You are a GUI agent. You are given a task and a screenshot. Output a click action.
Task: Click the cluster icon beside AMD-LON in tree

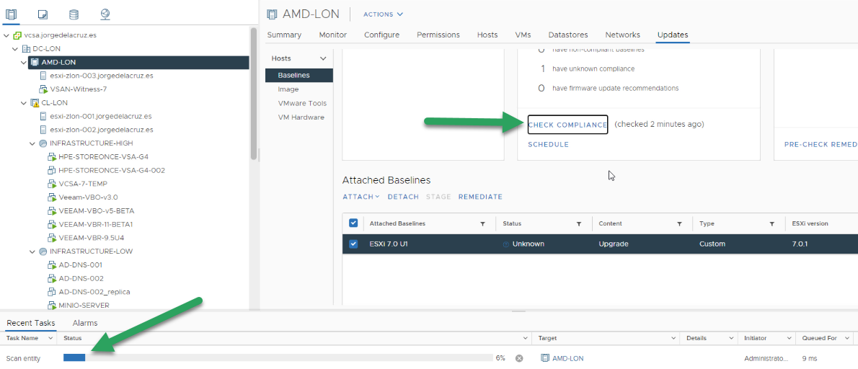click(x=35, y=62)
